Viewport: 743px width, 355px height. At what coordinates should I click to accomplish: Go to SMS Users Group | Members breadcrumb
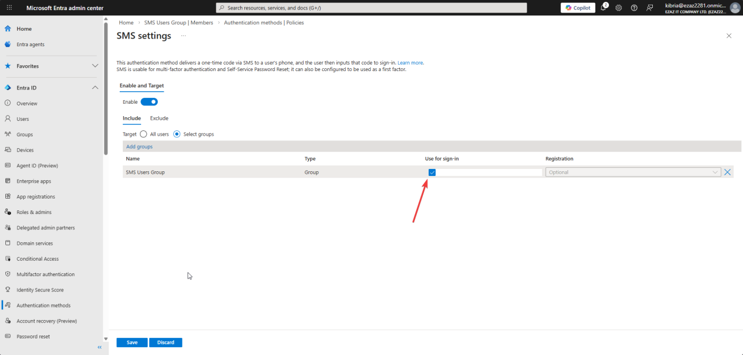(178, 23)
